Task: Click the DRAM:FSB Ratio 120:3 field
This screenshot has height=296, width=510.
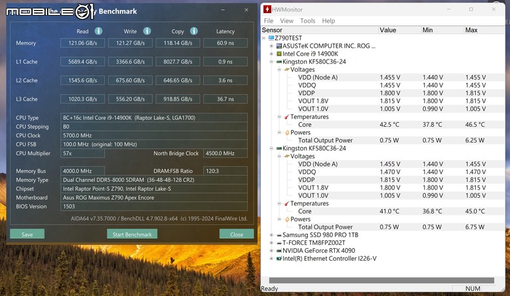Action: point(226,171)
